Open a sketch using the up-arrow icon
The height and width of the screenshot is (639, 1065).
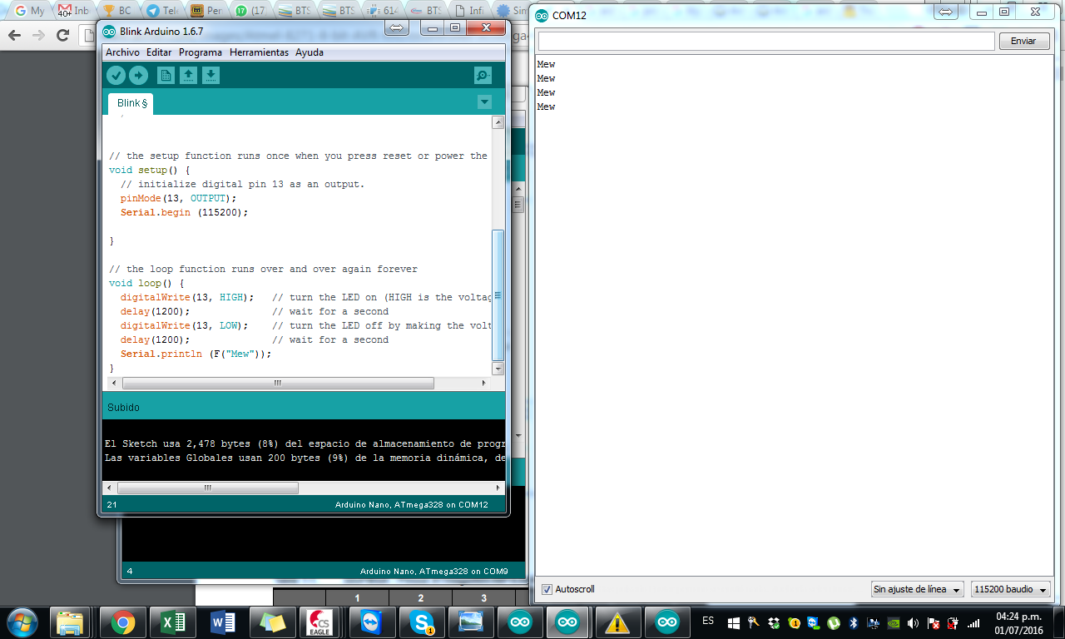pyautogui.click(x=188, y=75)
